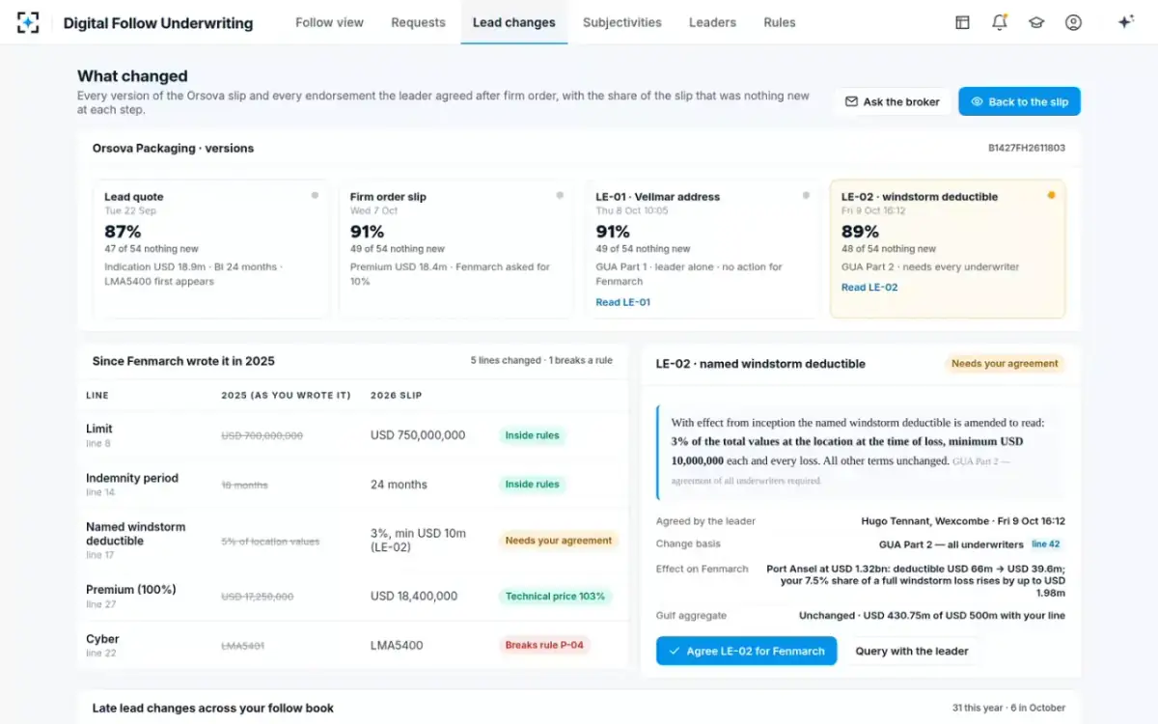This screenshot has height=724, width=1158.
Task: Select the Lead changes tab
Action: coord(513,22)
